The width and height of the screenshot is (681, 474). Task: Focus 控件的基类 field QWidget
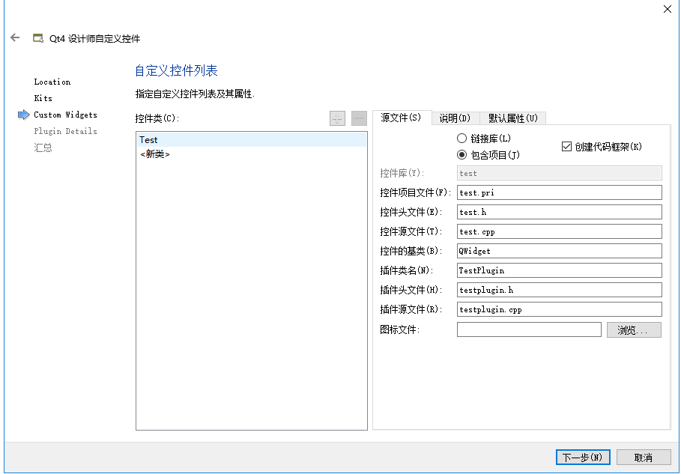[560, 251]
